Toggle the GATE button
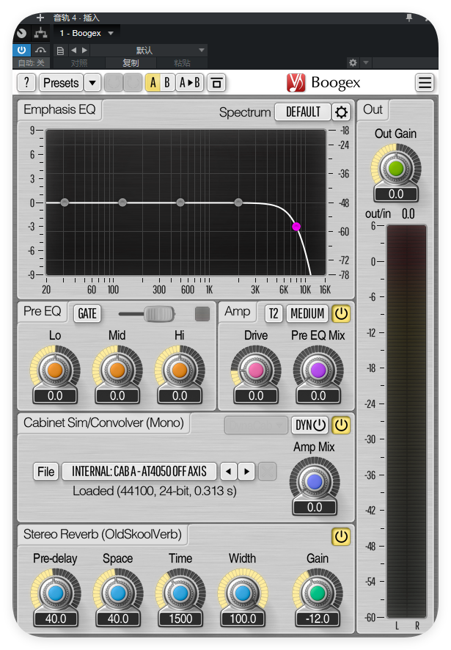The image size is (451, 650). [x=87, y=313]
